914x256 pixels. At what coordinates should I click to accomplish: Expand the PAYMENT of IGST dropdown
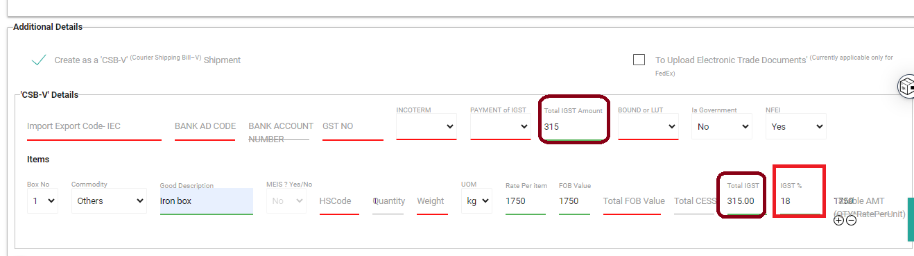500,126
